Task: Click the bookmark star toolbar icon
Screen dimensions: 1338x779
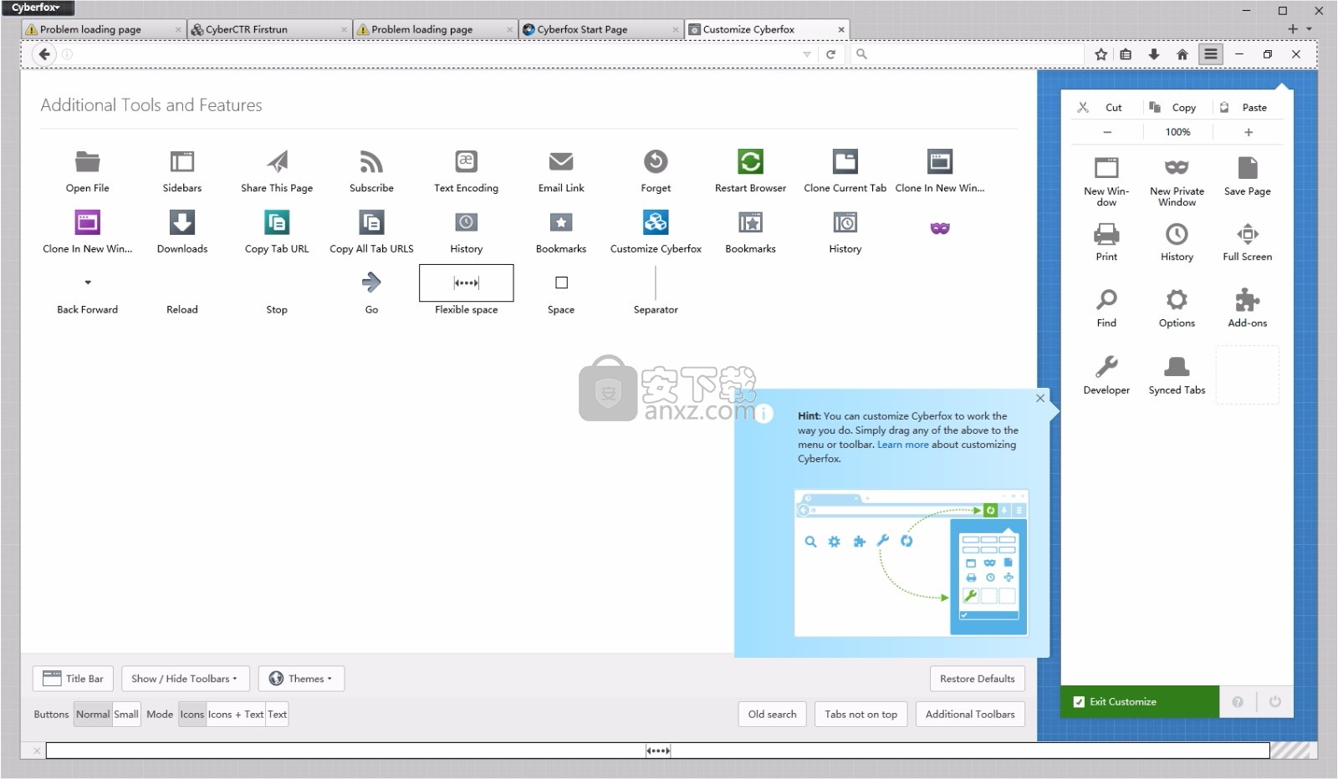Action: [1101, 54]
